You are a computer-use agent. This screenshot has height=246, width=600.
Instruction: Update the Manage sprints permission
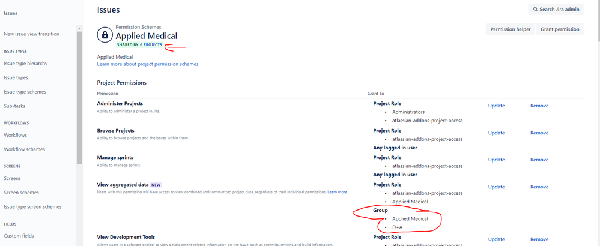point(496,160)
